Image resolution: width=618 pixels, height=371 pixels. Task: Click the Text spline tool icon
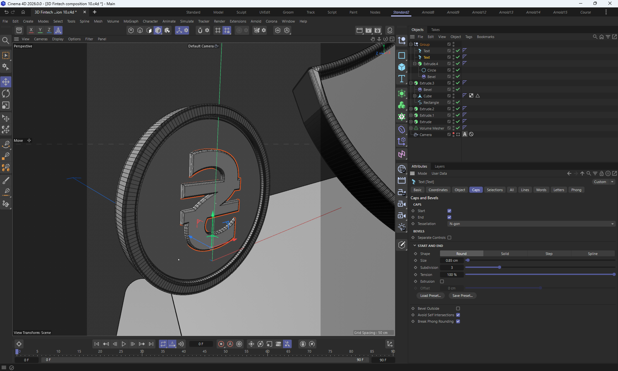(401, 79)
